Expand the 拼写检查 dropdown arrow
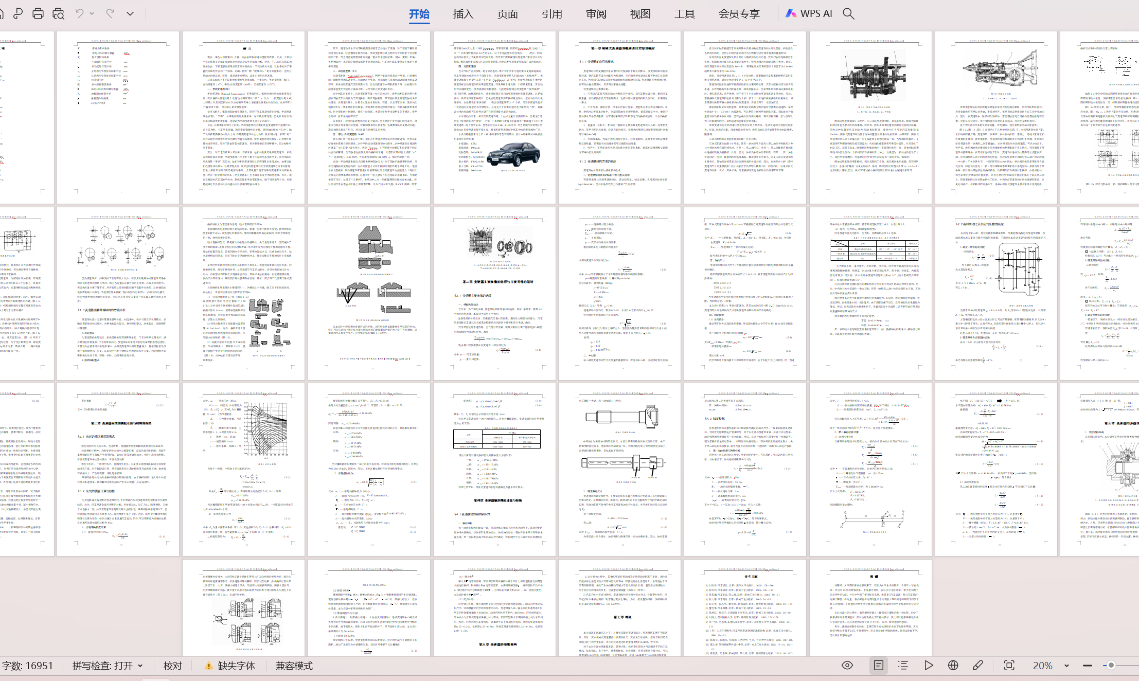 (140, 666)
